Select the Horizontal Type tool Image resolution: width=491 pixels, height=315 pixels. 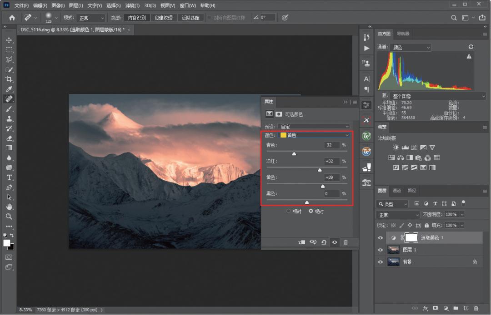tap(9, 177)
